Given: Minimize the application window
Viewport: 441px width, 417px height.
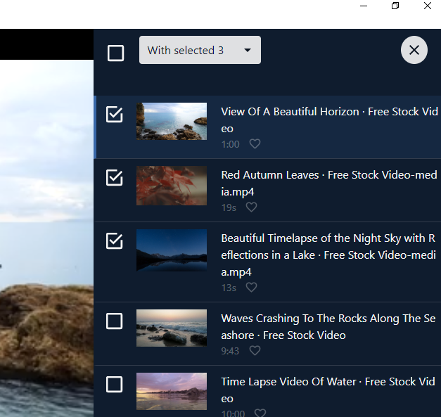Looking at the screenshot, I should [364, 6].
